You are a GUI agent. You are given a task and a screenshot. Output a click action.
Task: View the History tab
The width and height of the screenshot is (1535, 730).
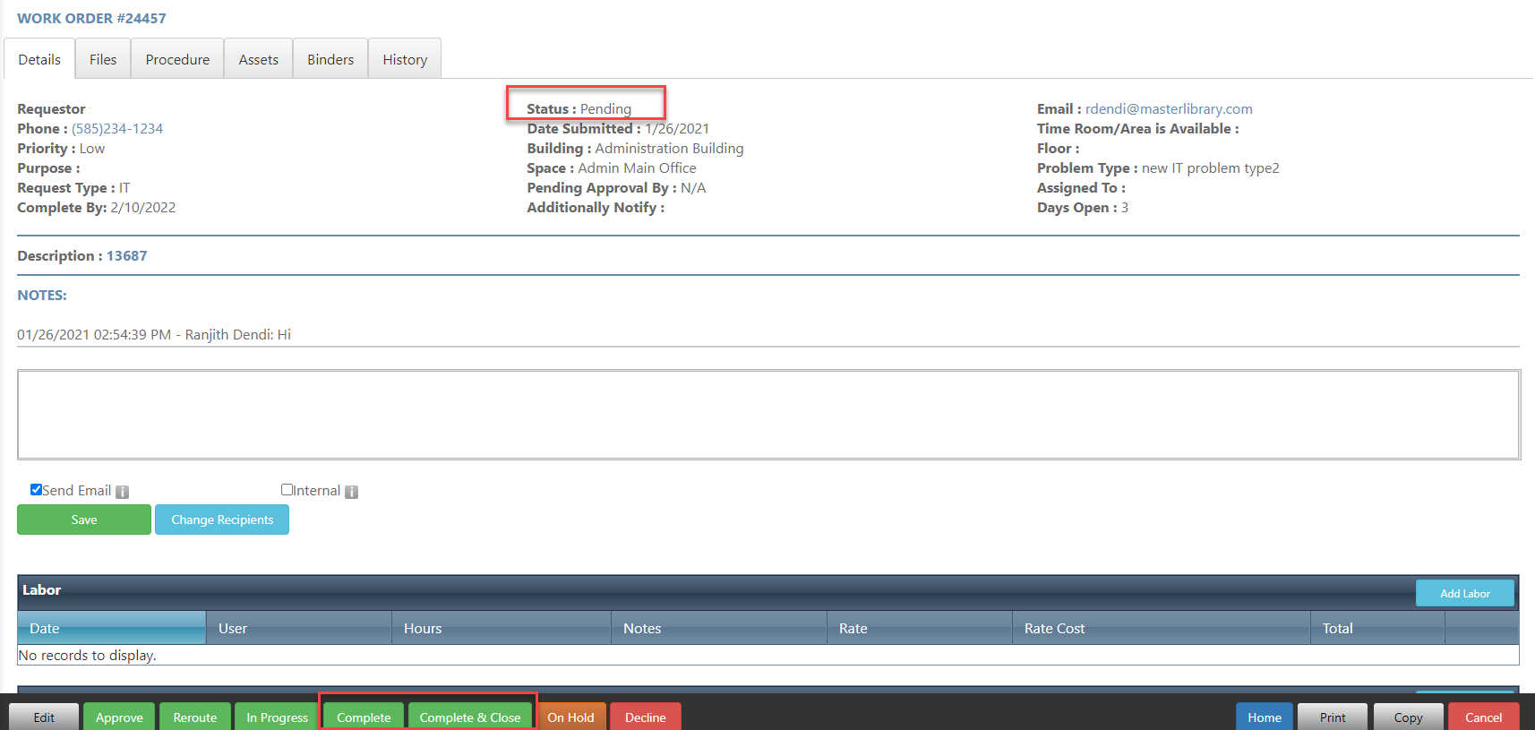(x=405, y=59)
